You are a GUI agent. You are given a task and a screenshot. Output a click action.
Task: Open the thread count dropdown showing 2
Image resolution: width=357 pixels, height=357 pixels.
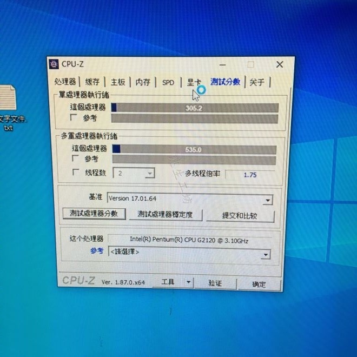pos(134,173)
